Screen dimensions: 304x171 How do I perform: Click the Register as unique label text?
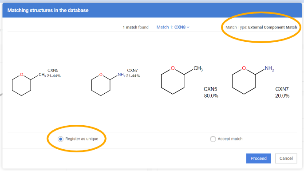coord(82,139)
